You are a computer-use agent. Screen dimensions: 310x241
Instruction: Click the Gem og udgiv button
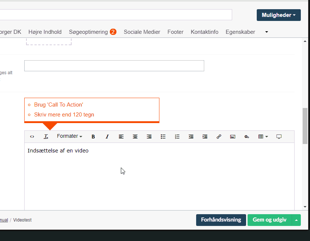[270, 220]
